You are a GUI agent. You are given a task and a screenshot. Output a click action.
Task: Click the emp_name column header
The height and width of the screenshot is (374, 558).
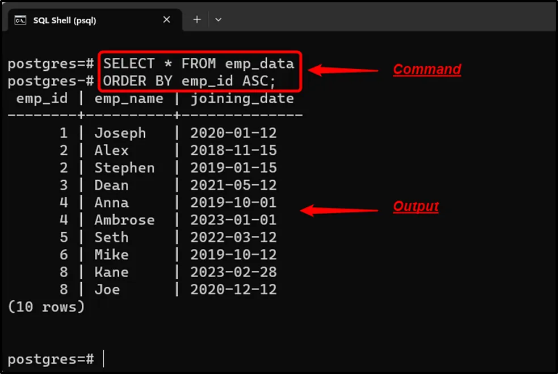click(129, 99)
